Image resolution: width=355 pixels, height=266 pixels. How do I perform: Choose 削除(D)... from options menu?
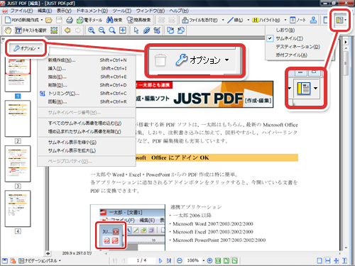(87, 85)
